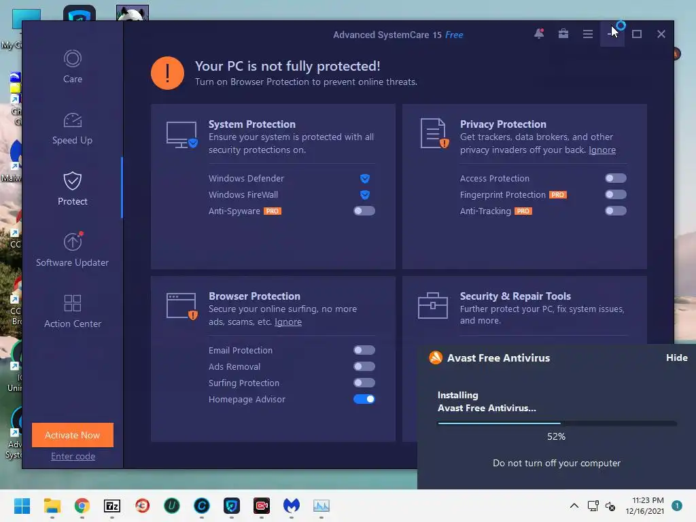696x522 pixels.
Task: Open File Explorer from the taskbar
Action: tap(52, 506)
